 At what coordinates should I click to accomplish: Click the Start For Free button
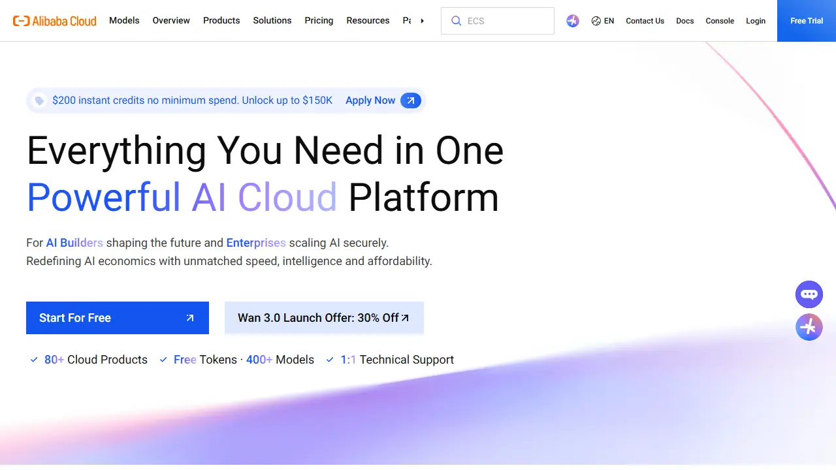[118, 318]
